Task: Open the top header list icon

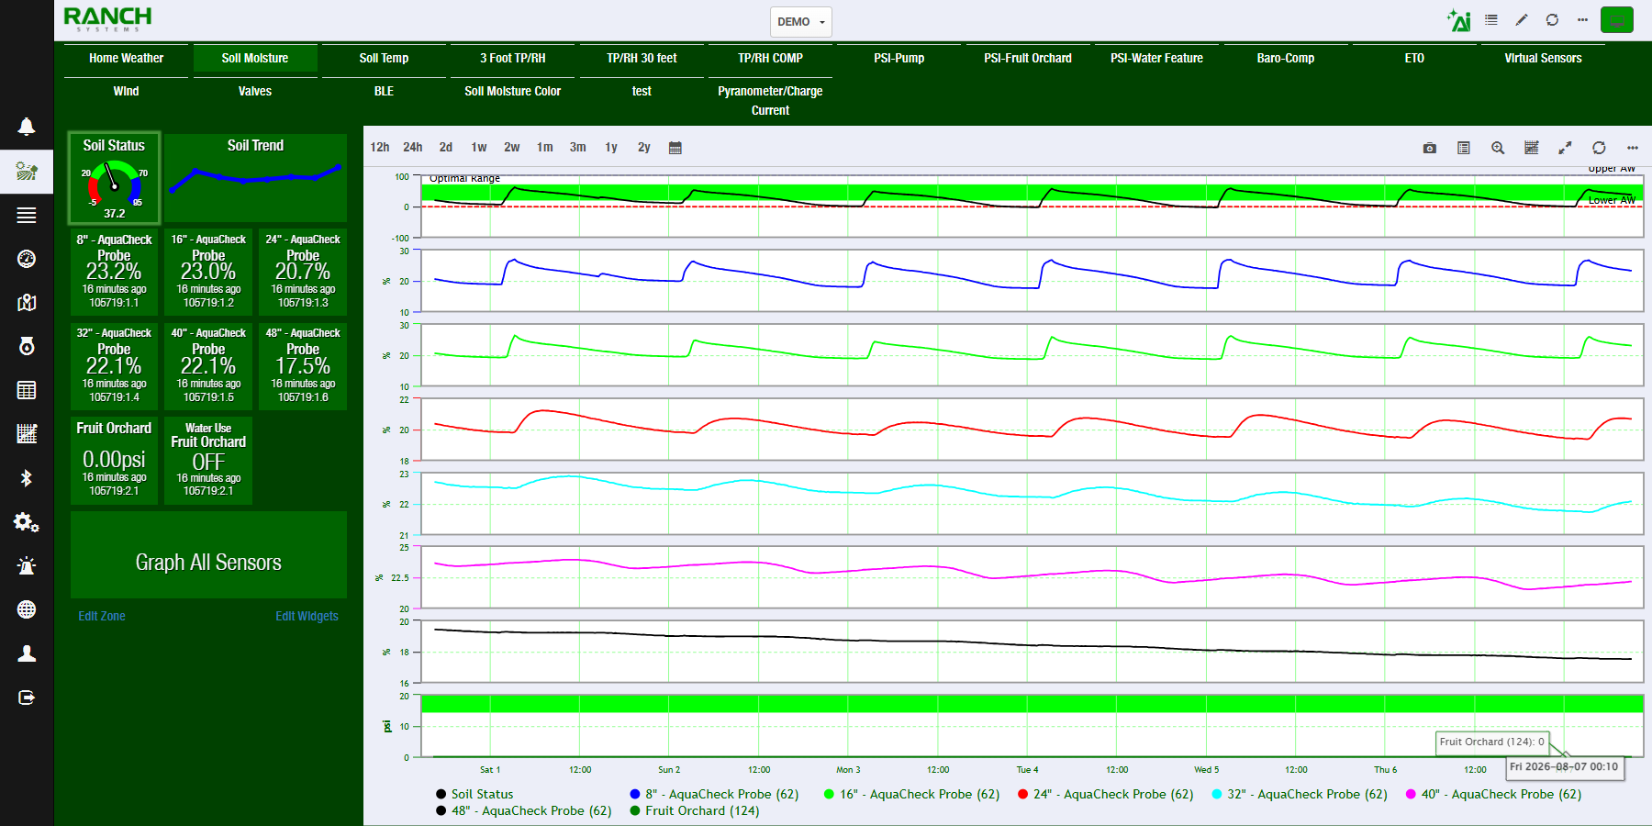Action: pyautogui.click(x=1491, y=19)
